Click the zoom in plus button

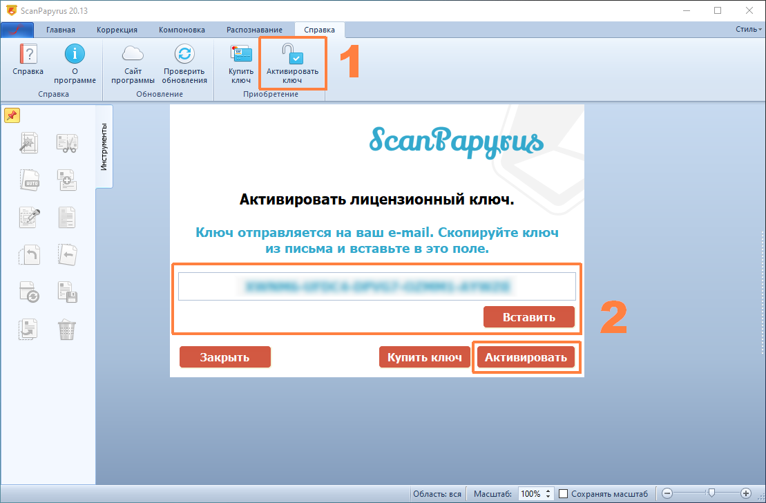[746, 493]
